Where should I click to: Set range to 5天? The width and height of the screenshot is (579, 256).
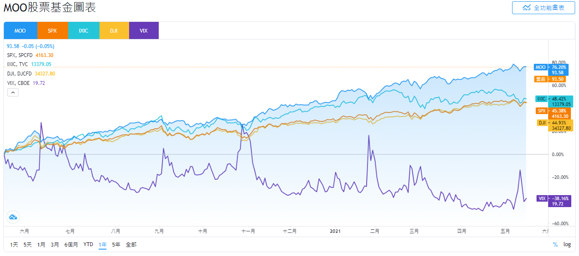tap(27, 244)
